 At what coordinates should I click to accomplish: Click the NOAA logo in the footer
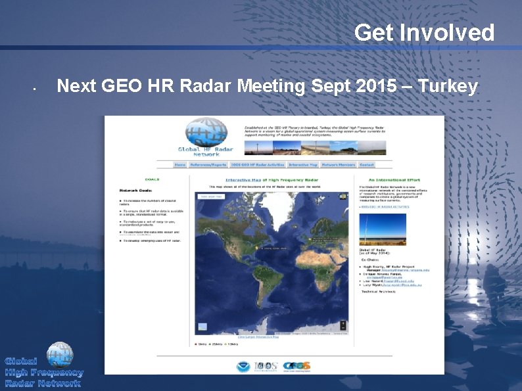point(243,367)
